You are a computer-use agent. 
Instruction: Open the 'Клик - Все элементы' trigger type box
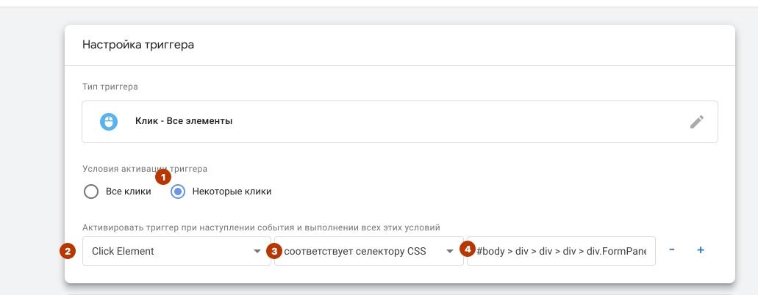(400, 122)
